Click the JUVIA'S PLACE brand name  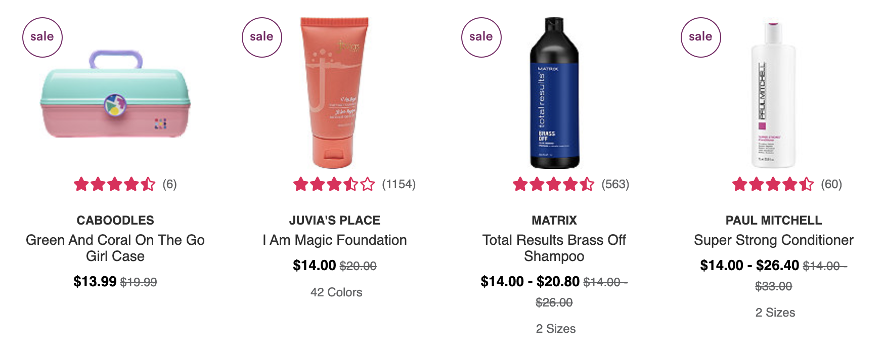click(335, 221)
